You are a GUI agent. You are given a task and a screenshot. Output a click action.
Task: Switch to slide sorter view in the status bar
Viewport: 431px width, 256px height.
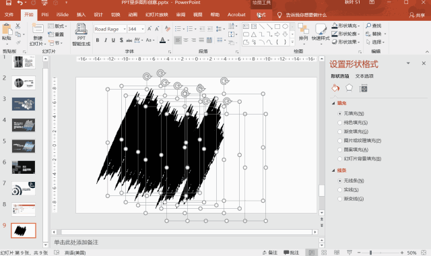coord(324,253)
